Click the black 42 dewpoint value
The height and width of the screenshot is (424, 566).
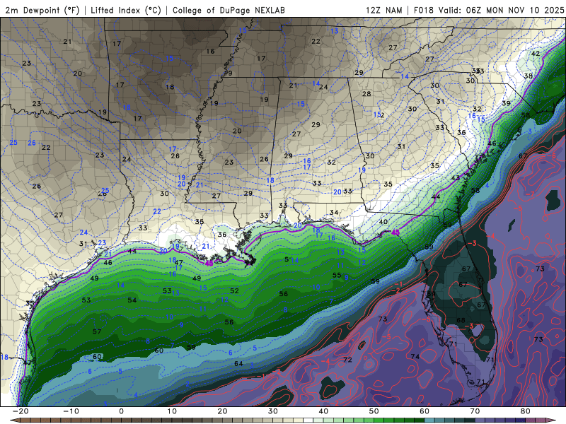coord(536,54)
